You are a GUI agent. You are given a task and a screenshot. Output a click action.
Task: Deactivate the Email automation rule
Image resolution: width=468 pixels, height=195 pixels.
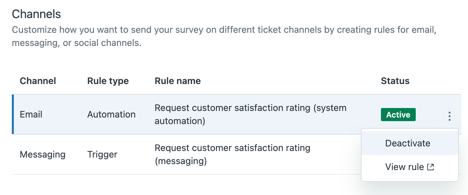pyautogui.click(x=408, y=143)
